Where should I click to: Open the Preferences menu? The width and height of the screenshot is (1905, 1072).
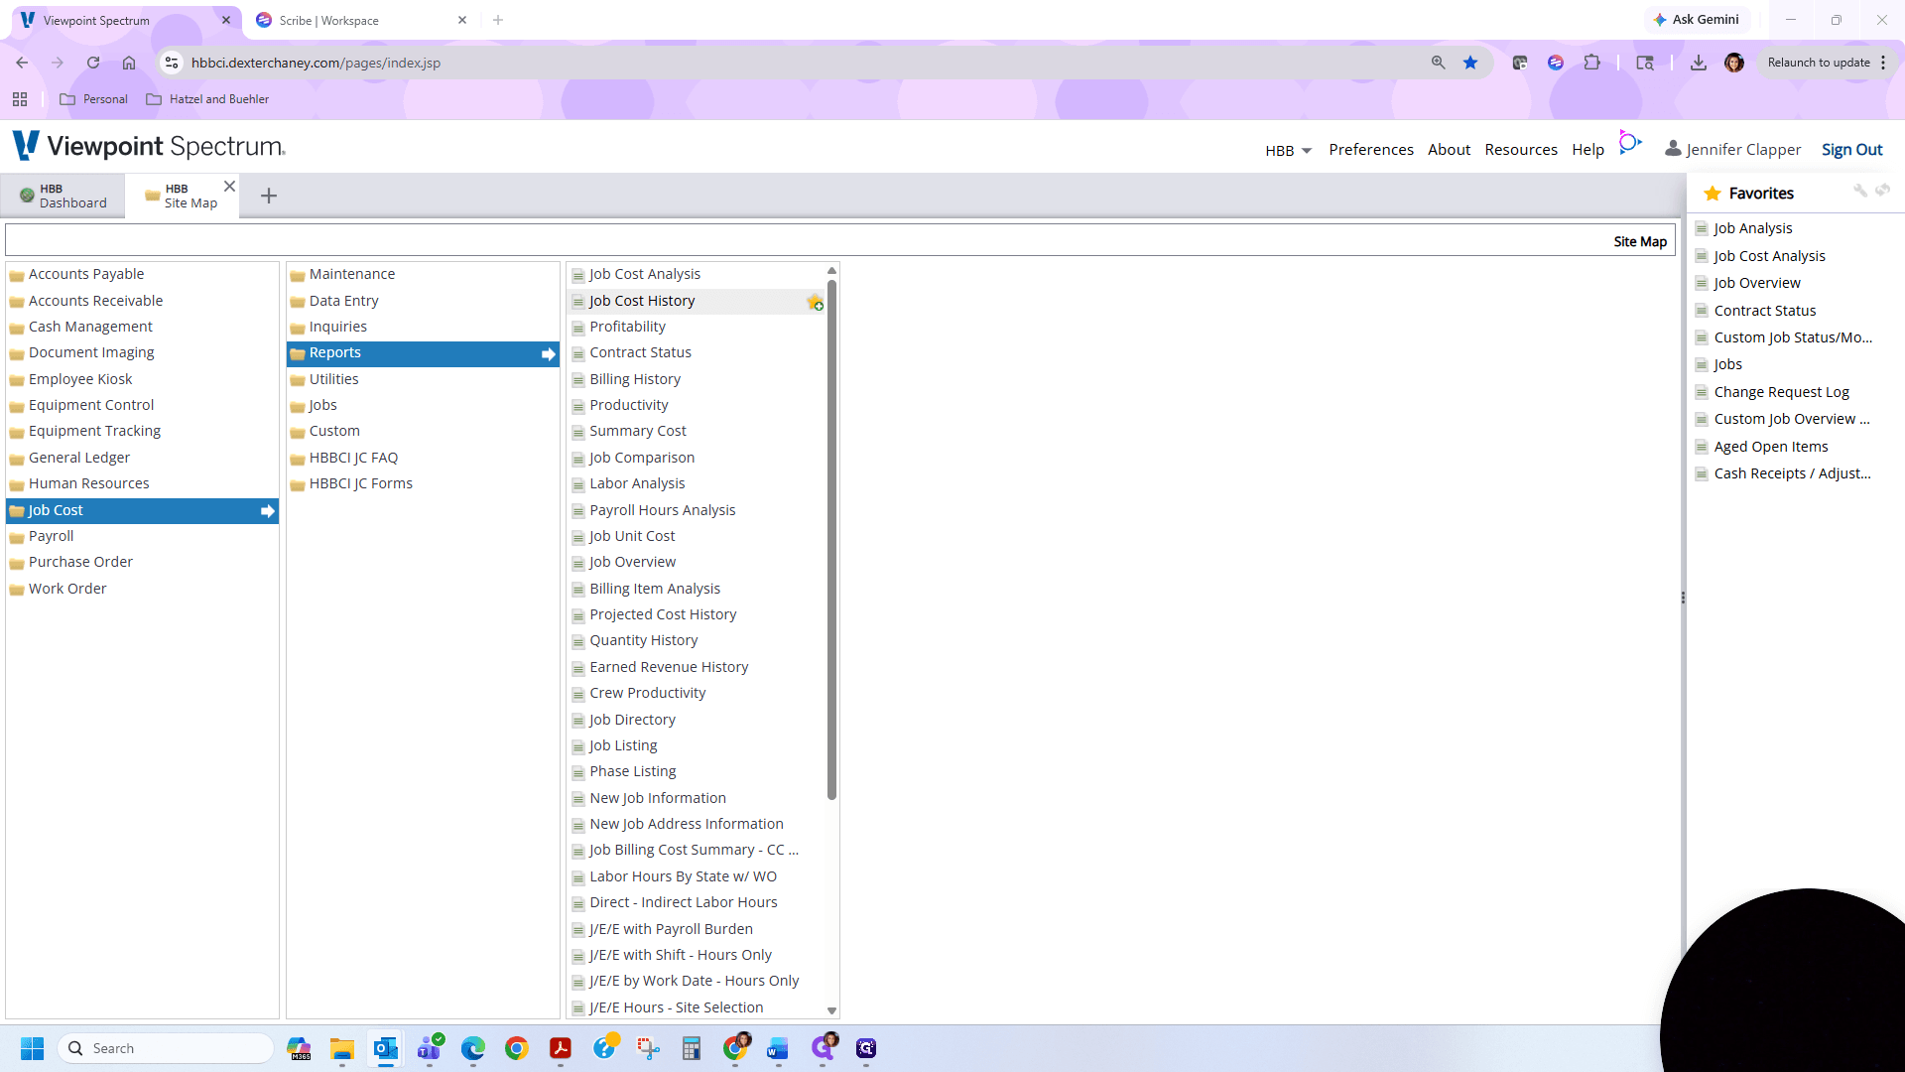coord(1371,149)
